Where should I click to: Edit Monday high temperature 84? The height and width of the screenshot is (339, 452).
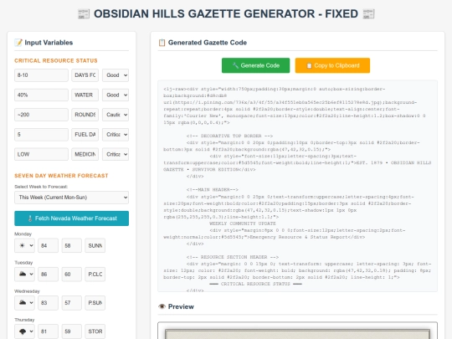click(49, 245)
